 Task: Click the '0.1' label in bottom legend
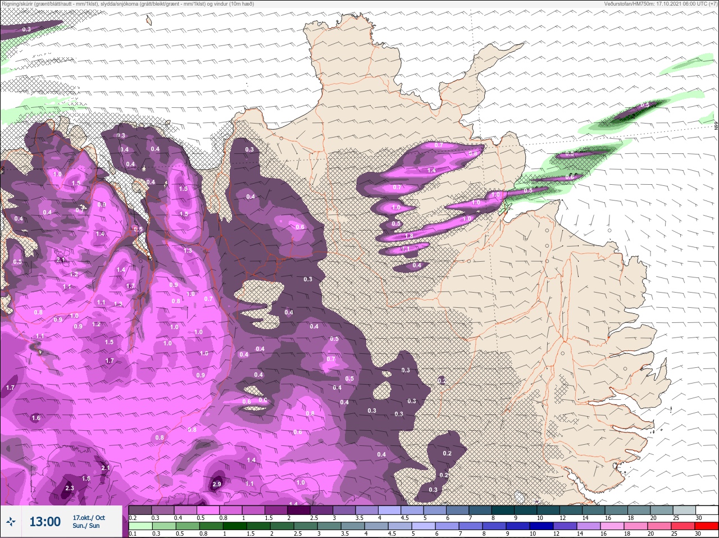[133, 534]
